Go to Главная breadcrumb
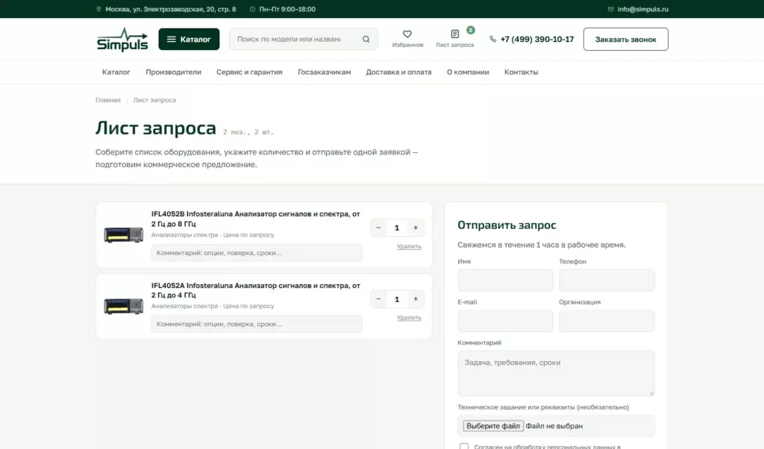 107,100
